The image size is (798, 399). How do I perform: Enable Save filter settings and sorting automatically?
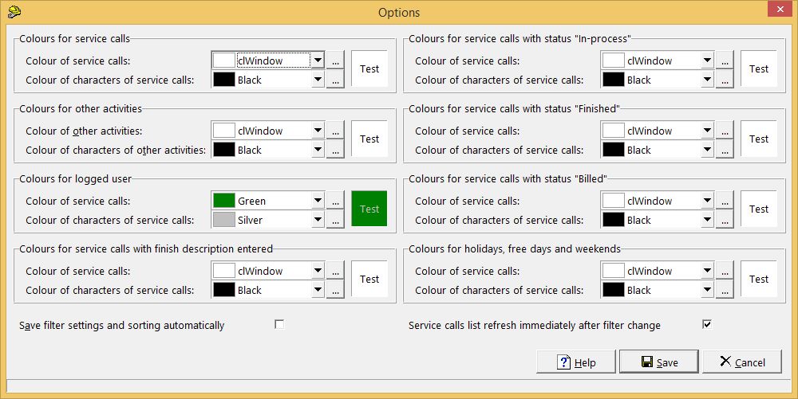click(x=279, y=324)
